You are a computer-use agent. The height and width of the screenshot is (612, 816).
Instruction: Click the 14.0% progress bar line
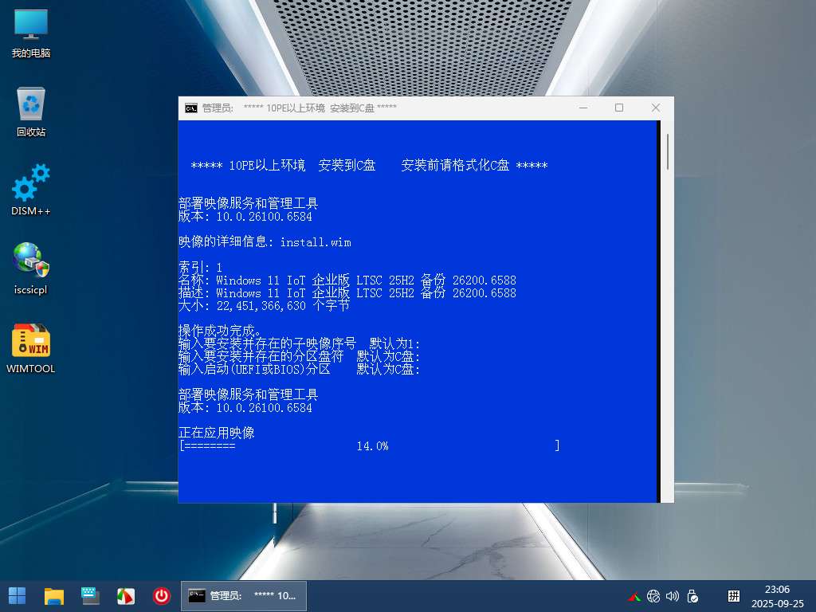370,446
